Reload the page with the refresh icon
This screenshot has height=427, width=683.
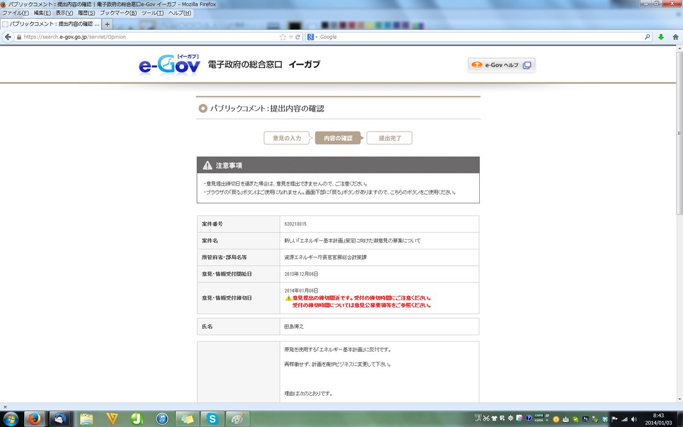click(x=298, y=37)
